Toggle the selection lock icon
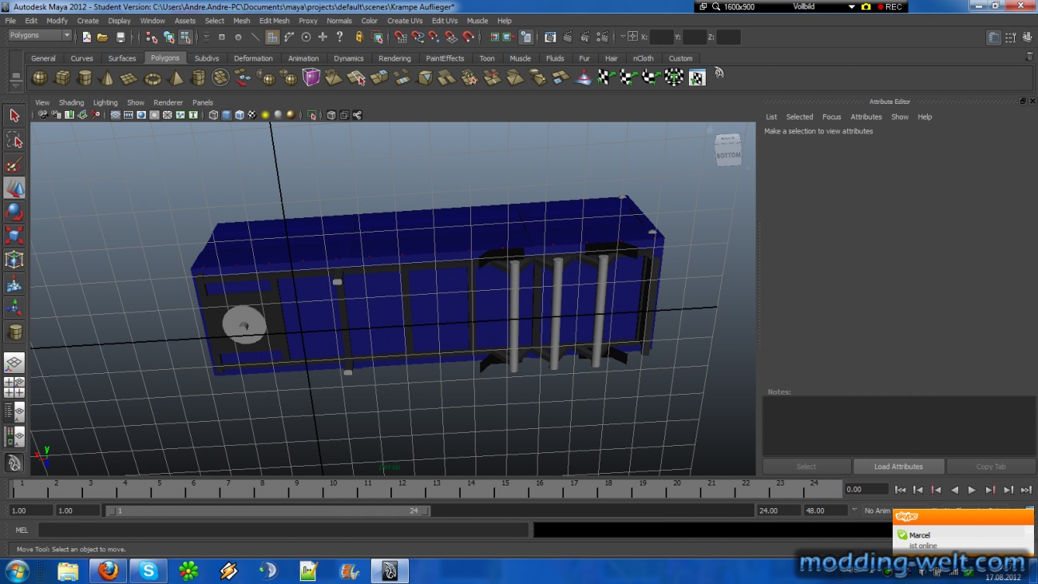This screenshot has height=584, width=1038. click(x=359, y=37)
